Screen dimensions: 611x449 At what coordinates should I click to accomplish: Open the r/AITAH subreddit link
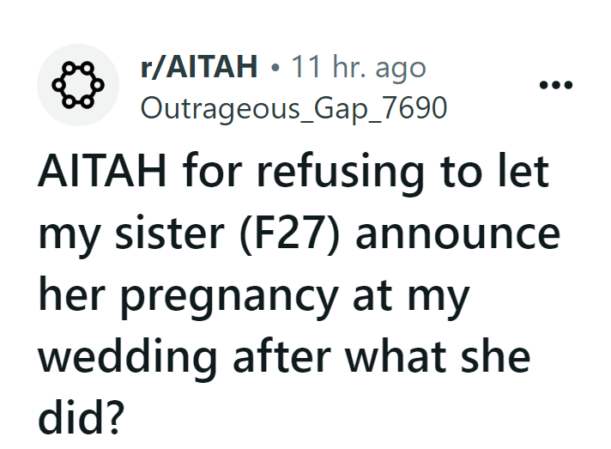(x=198, y=68)
